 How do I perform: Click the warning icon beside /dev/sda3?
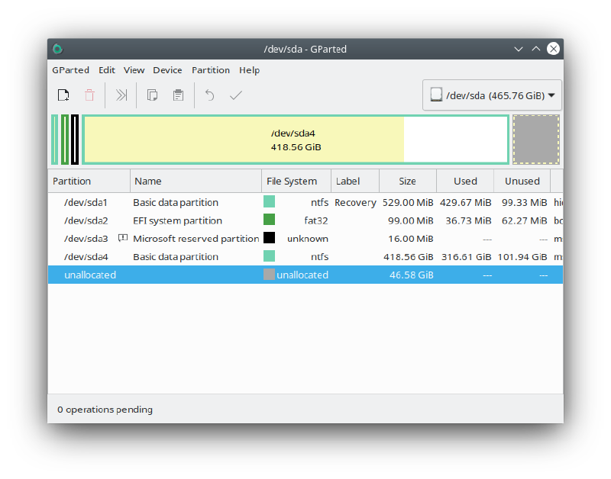pyautogui.click(x=123, y=238)
